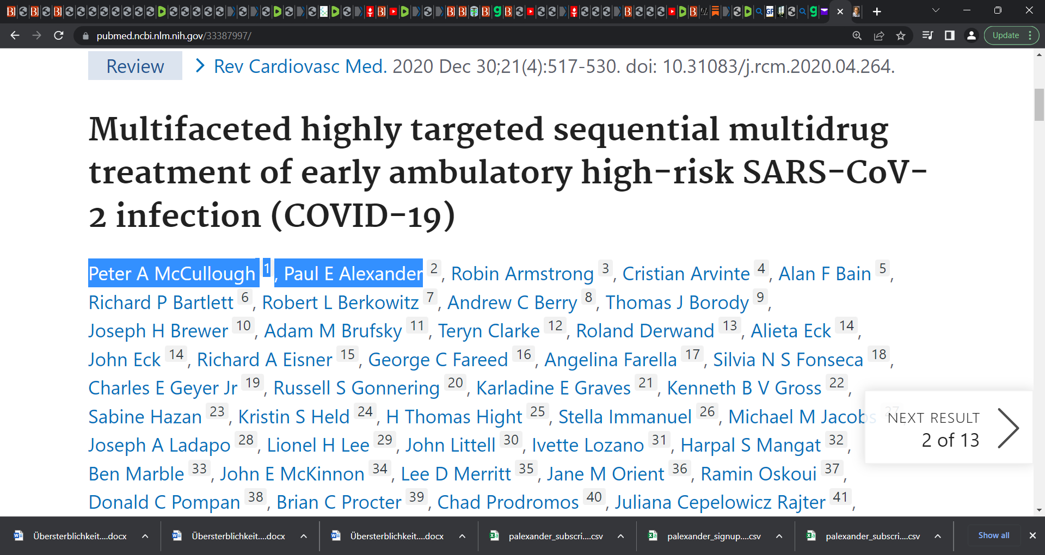1045x555 pixels.
Task: Expand the tab search dropdown arrow
Action: pyautogui.click(x=936, y=10)
